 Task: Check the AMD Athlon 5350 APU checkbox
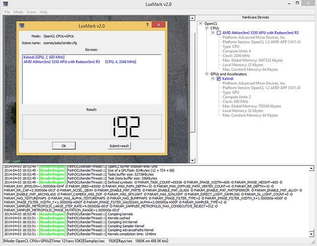click(218, 33)
